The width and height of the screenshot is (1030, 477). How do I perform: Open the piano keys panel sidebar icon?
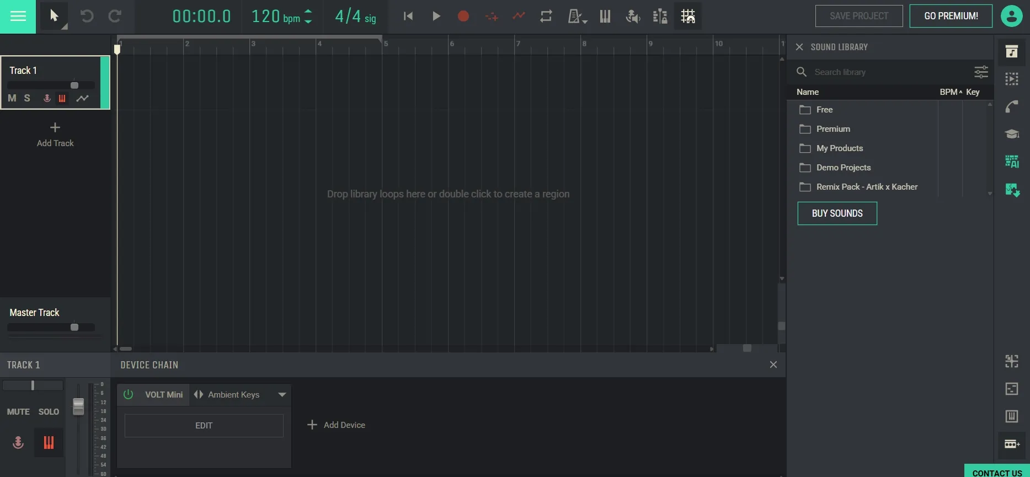[x=1012, y=416]
